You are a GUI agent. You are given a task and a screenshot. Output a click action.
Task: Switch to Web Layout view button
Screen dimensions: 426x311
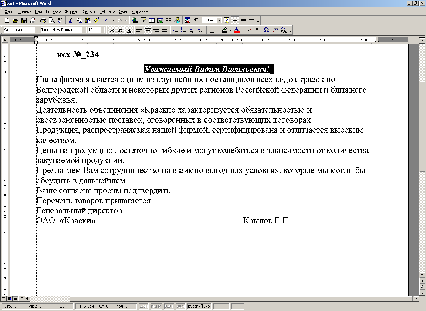coord(10,298)
